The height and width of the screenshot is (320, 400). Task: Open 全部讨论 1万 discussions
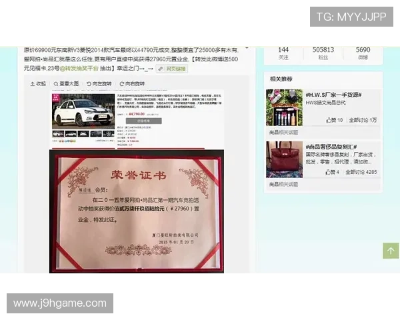tap(363, 120)
